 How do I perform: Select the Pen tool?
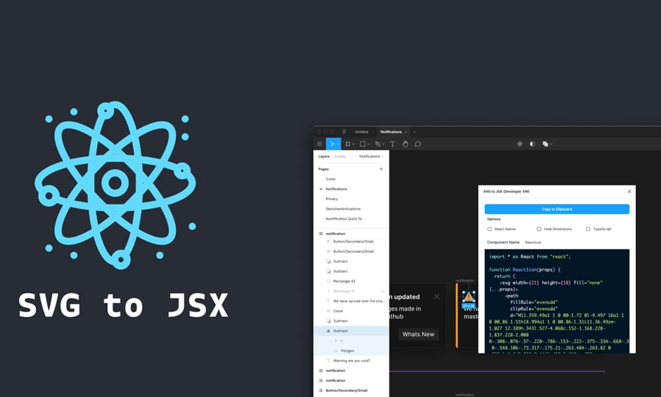tap(377, 144)
